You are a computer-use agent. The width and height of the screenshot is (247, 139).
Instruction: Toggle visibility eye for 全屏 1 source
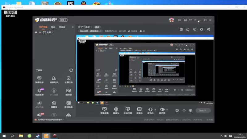(x=36, y=32)
